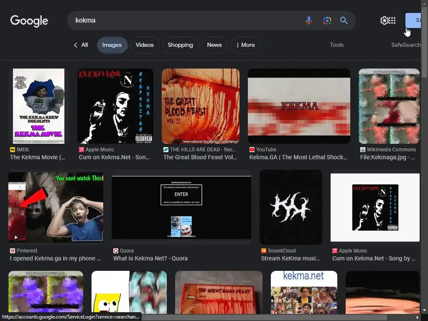Click the back chevron beside All
This screenshot has height=321, width=428.
coord(76,45)
